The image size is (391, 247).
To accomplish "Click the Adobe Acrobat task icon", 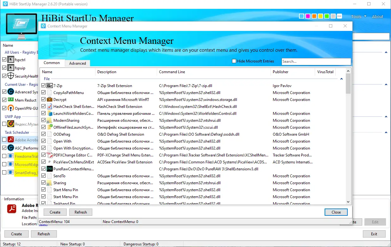I will pyautogui.click(x=11, y=140).
